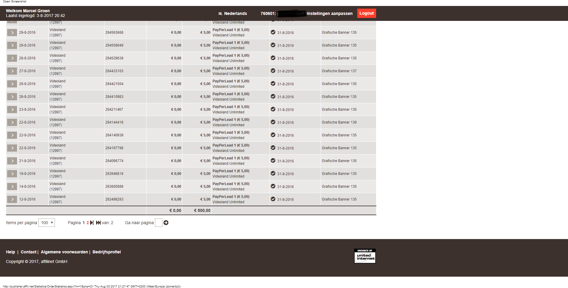Expand the row with order 263499293
This screenshot has height=288, width=568.
12,199
